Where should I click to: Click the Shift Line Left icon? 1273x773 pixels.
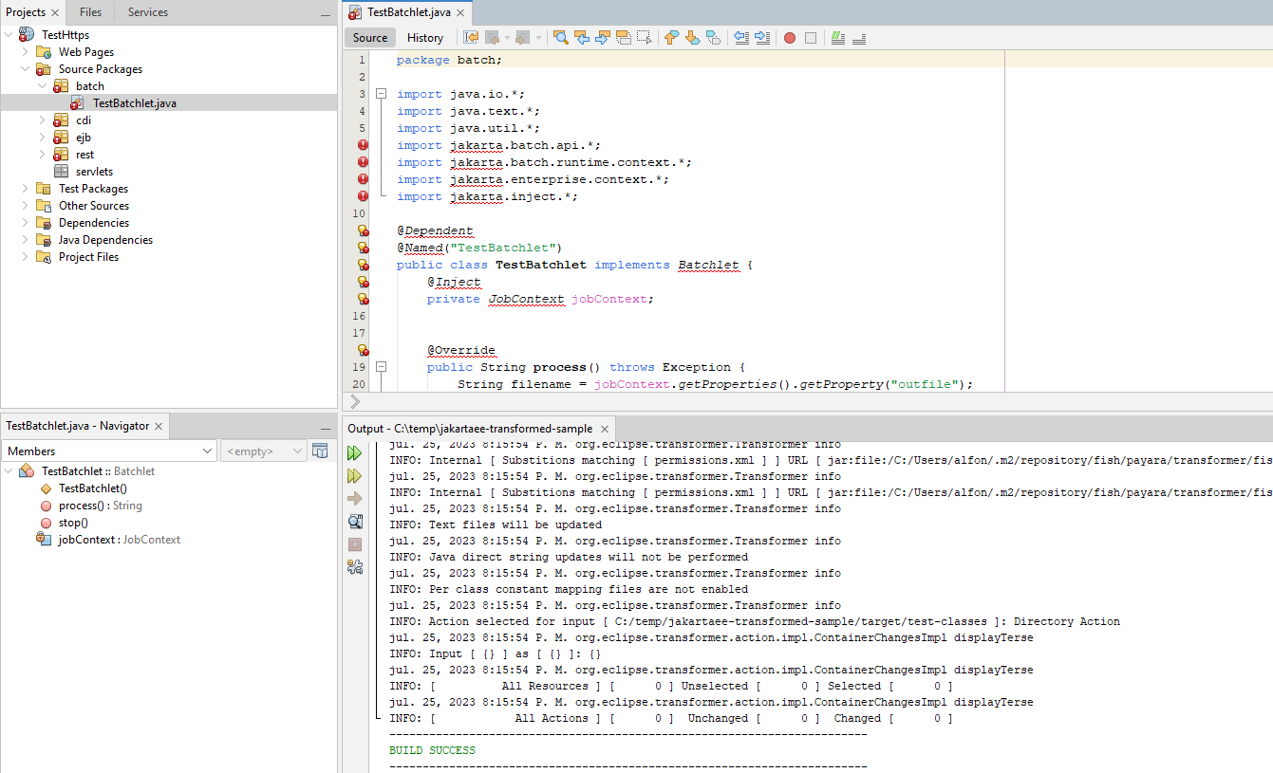pos(742,37)
